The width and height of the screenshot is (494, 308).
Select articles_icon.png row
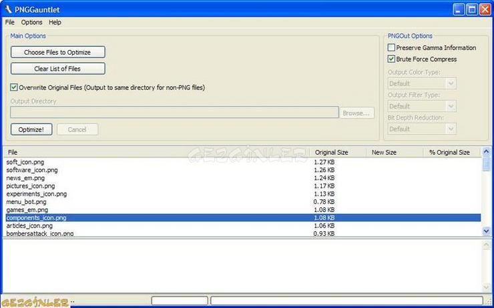click(x=243, y=225)
